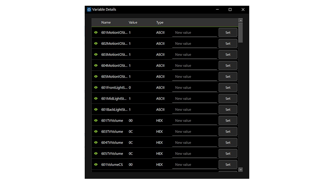Activate New value input for 601VolumeCS

click(194, 165)
